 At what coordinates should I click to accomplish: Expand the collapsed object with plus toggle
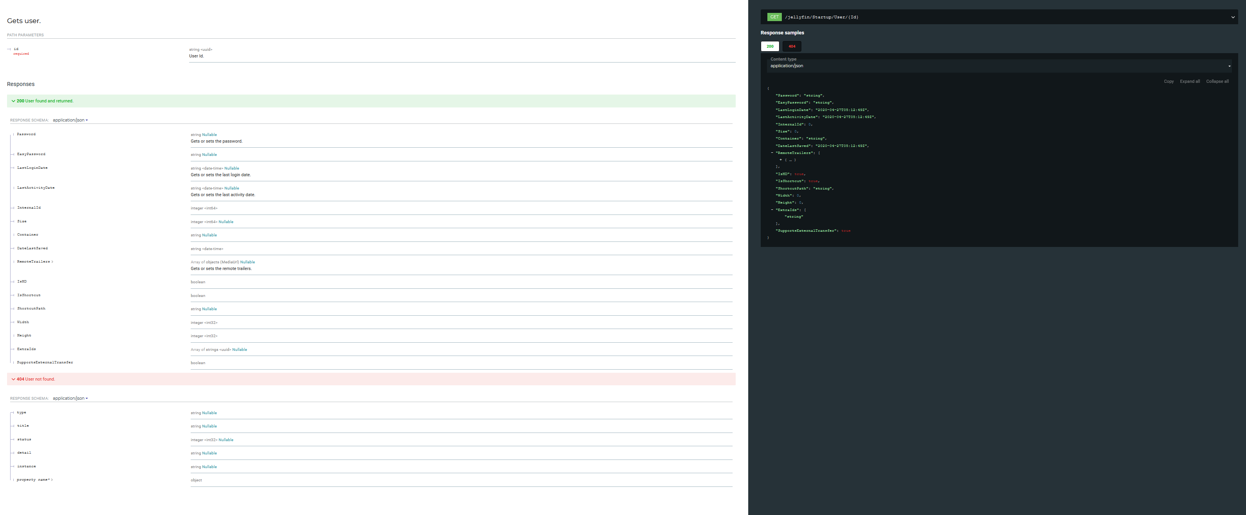[x=781, y=159]
